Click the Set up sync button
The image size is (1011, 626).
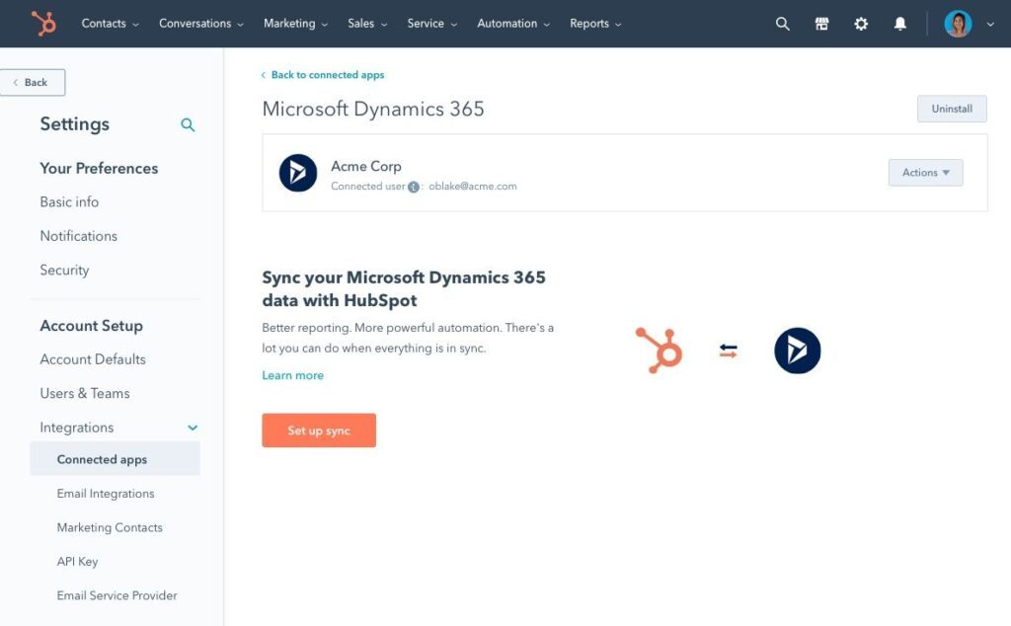pos(319,430)
